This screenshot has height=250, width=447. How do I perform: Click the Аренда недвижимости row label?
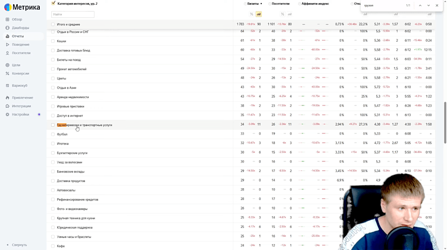pos(73,97)
